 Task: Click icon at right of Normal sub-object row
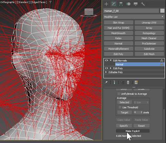coord(162,64)
